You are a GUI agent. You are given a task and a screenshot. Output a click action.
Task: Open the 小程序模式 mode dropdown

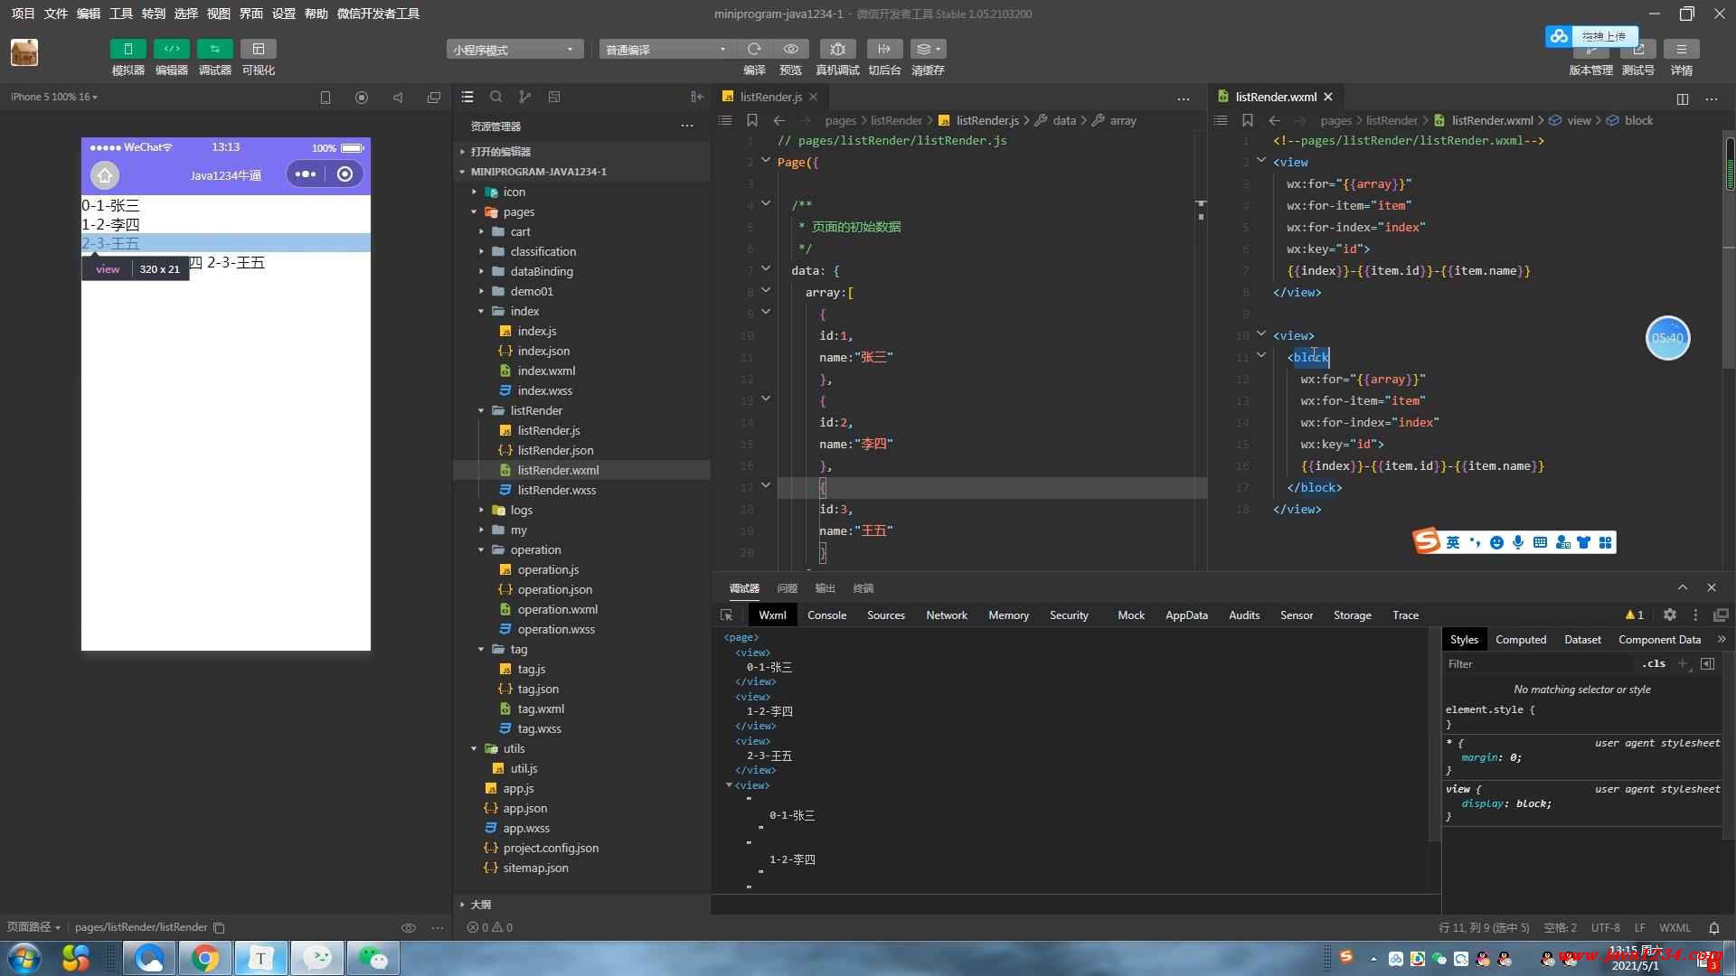[x=514, y=50]
